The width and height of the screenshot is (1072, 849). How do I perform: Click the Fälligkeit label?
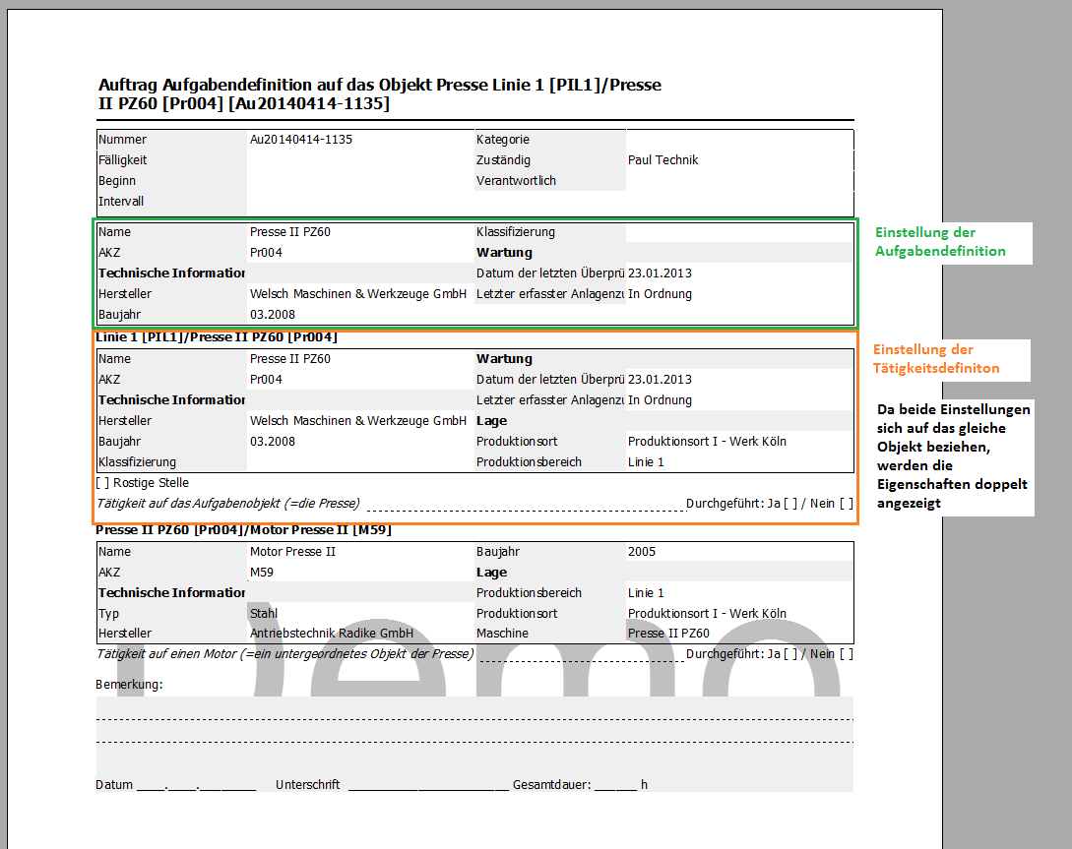tap(122, 159)
